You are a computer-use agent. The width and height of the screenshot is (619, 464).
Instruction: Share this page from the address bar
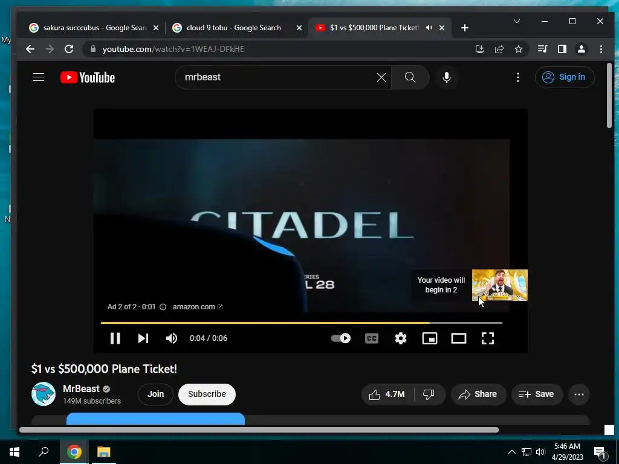[x=499, y=49]
